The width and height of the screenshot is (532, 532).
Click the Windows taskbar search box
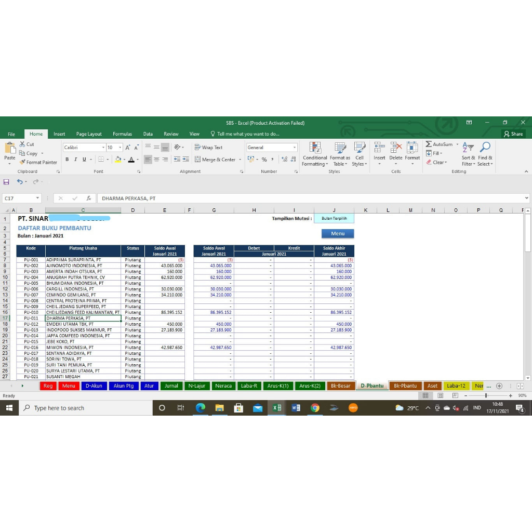click(x=86, y=408)
